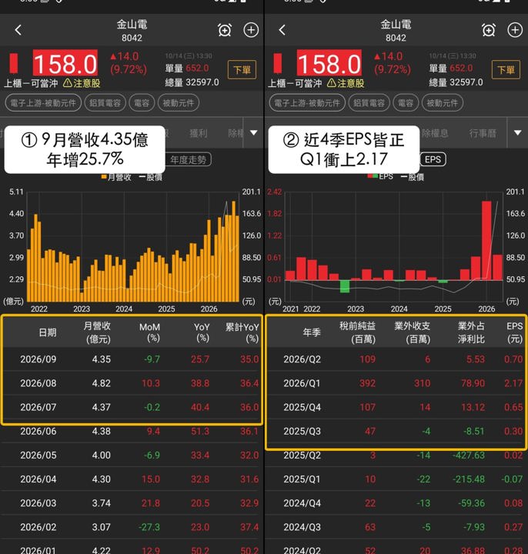528x554 pixels.
Task: Select the 2026/05 revenue row
Action: click(132, 455)
